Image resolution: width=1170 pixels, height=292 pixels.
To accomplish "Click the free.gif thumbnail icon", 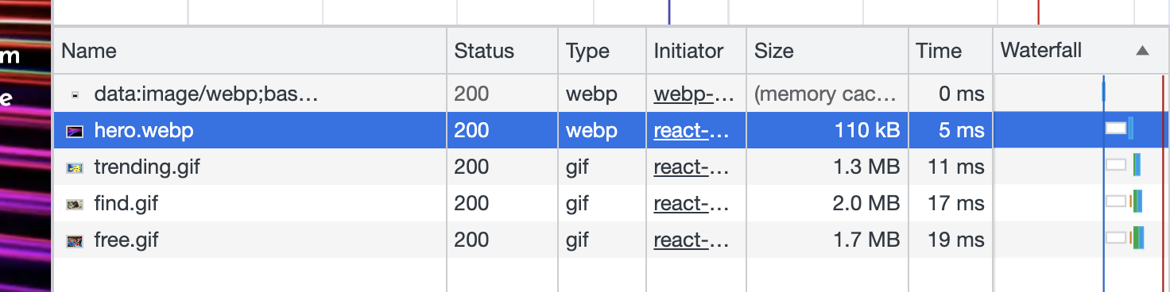I will (75, 240).
